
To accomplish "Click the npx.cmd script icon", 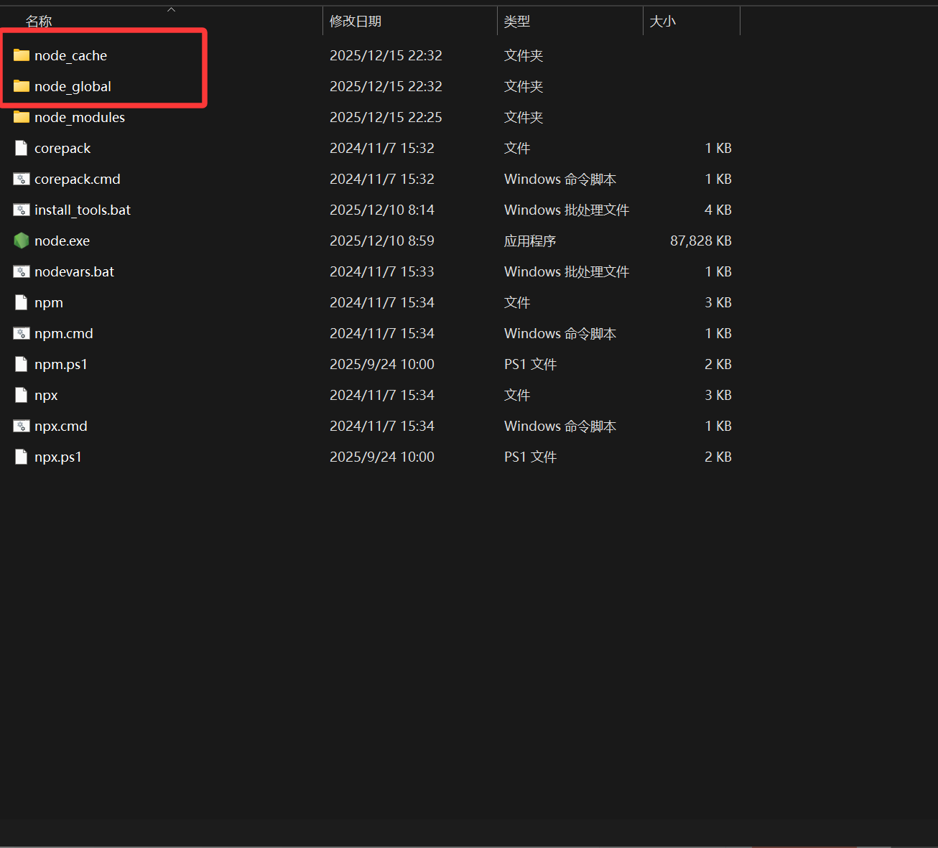I will (x=22, y=426).
